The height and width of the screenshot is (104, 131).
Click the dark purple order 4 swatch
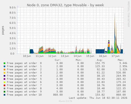click(x=4, y=76)
